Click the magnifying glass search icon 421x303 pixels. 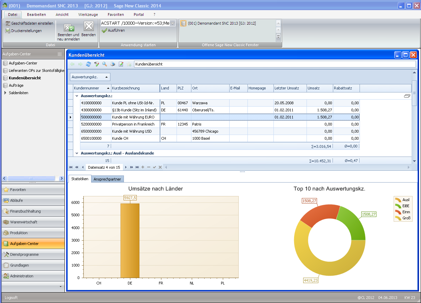coord(105,64)
